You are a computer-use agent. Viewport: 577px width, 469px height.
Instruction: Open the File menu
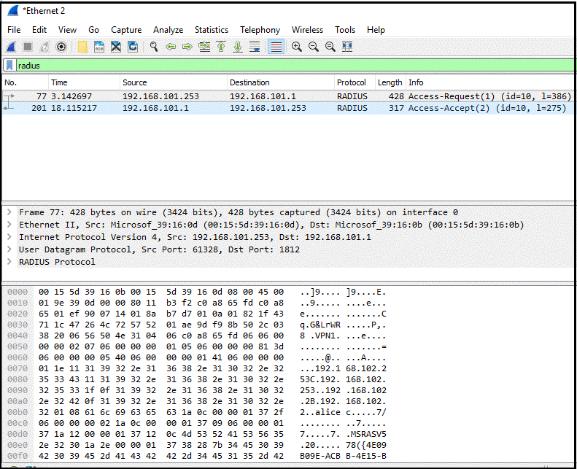(x=14, y=30)
